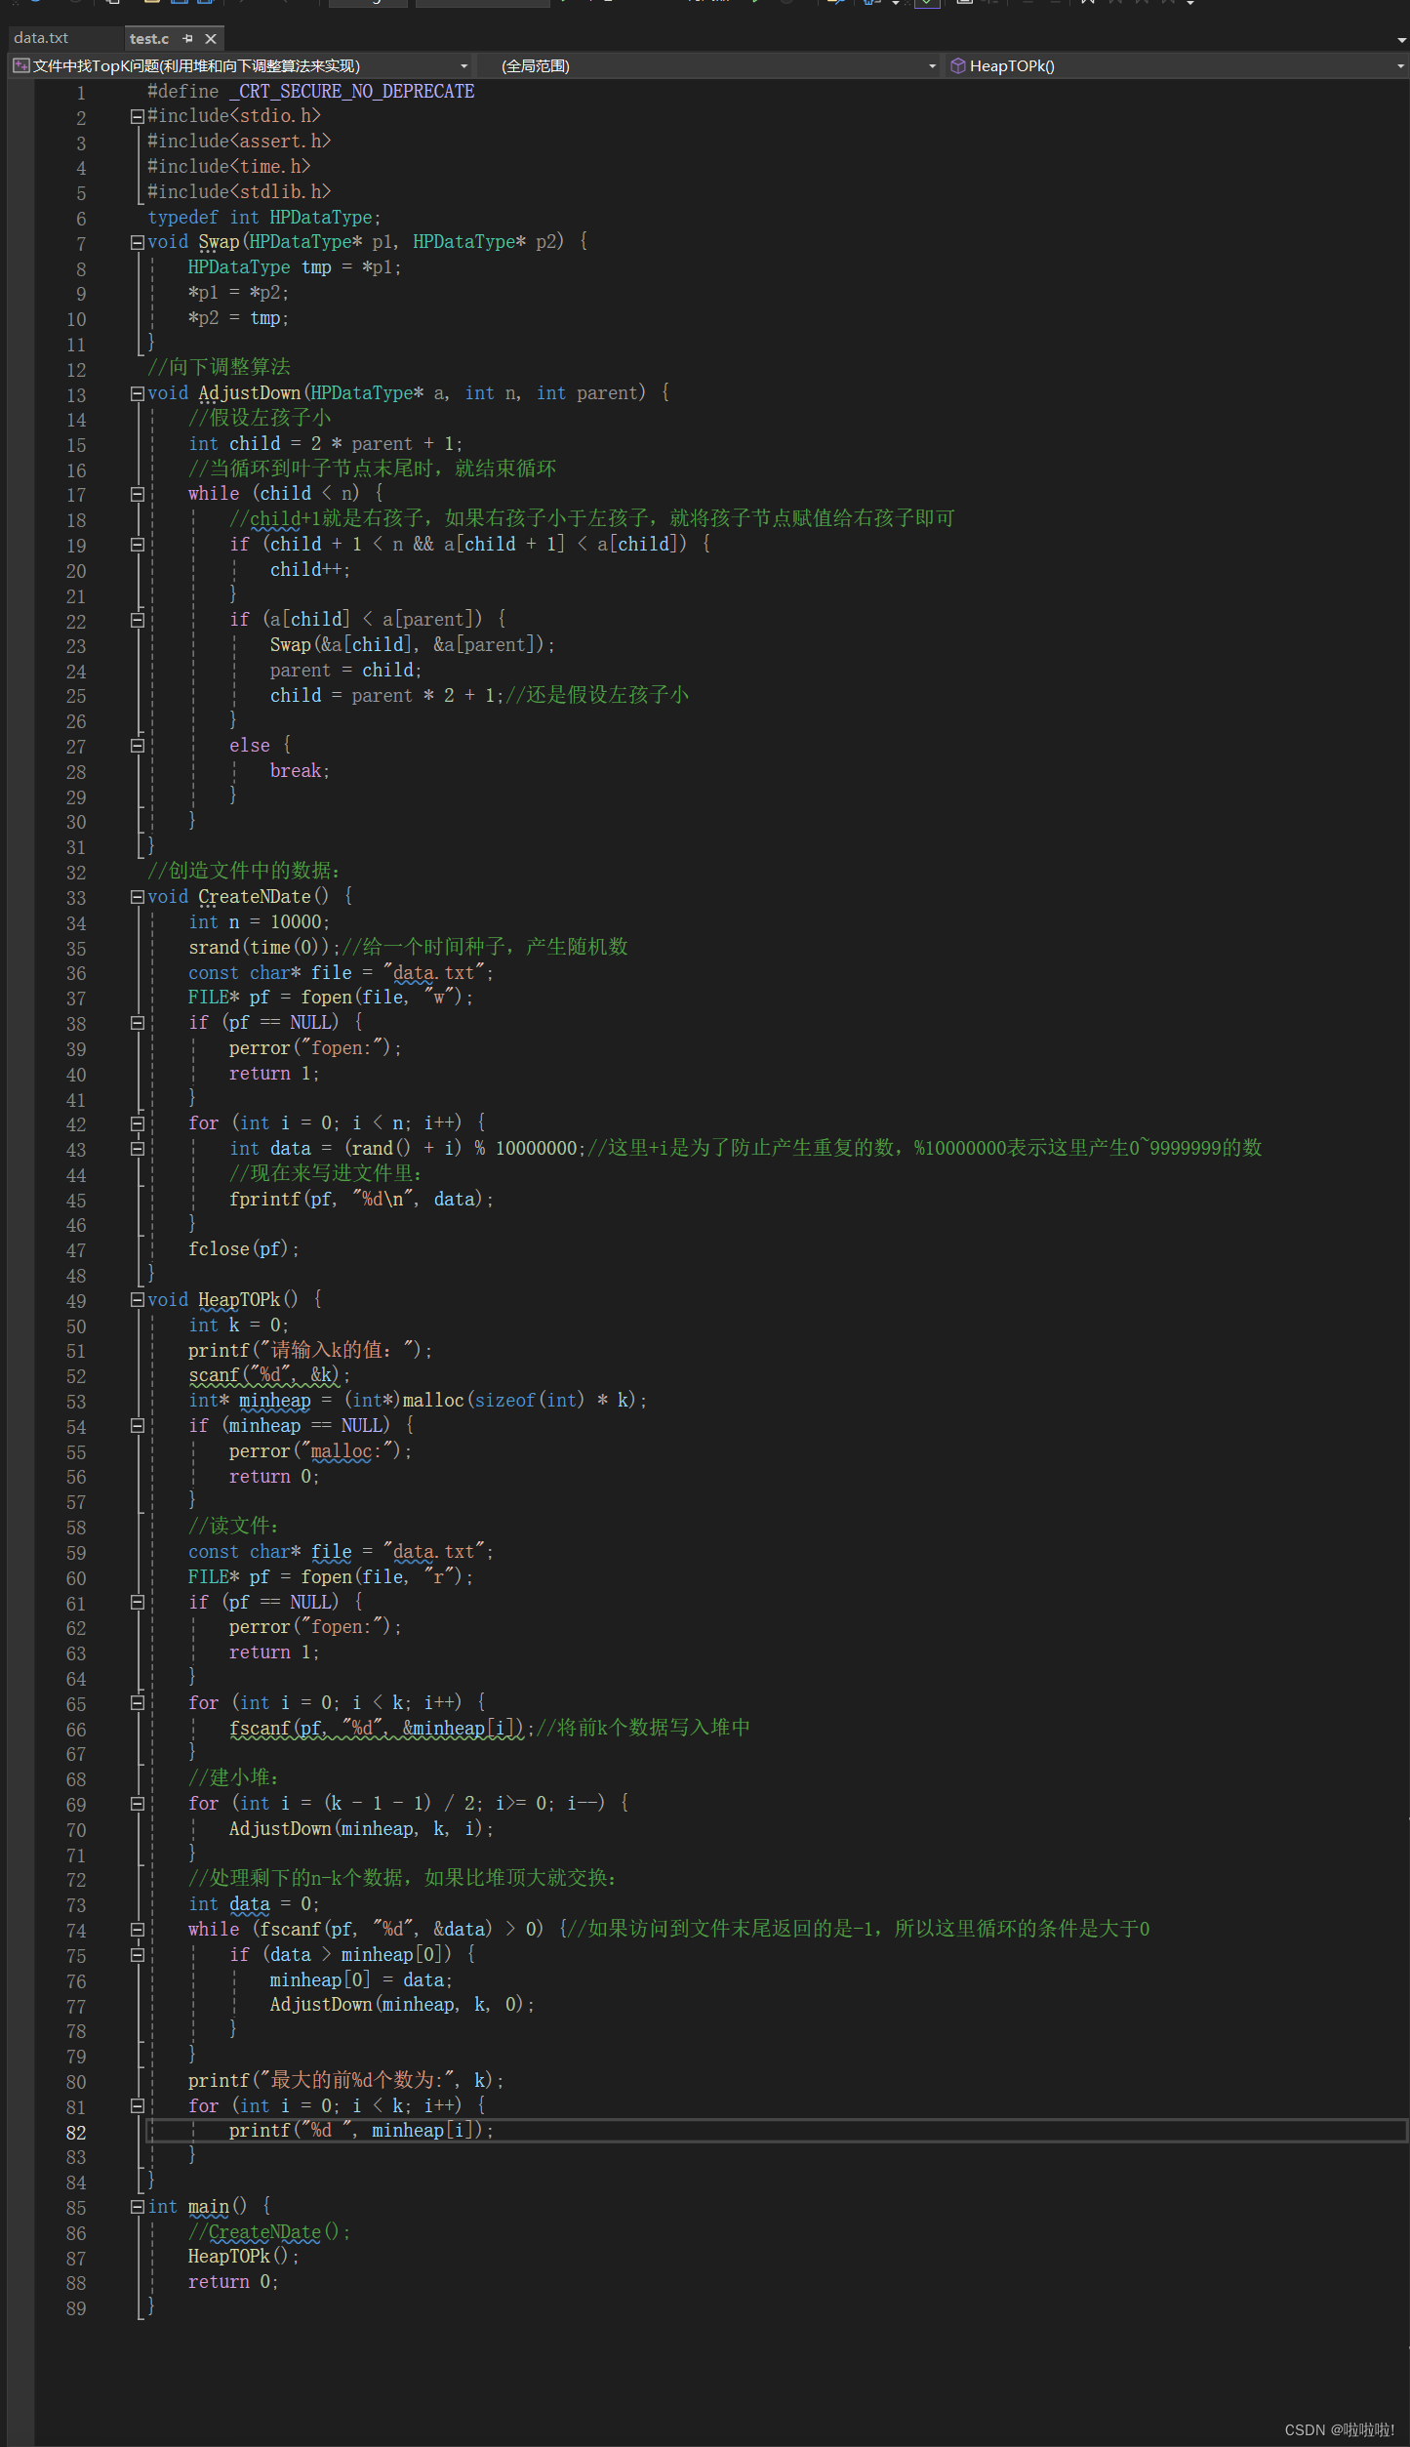Collapse the for loop at line 65

click(x=138, y=1703)
